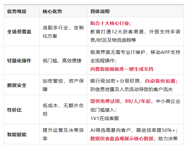Click the 加密管控，资产保障 cell

click(63, 85)
